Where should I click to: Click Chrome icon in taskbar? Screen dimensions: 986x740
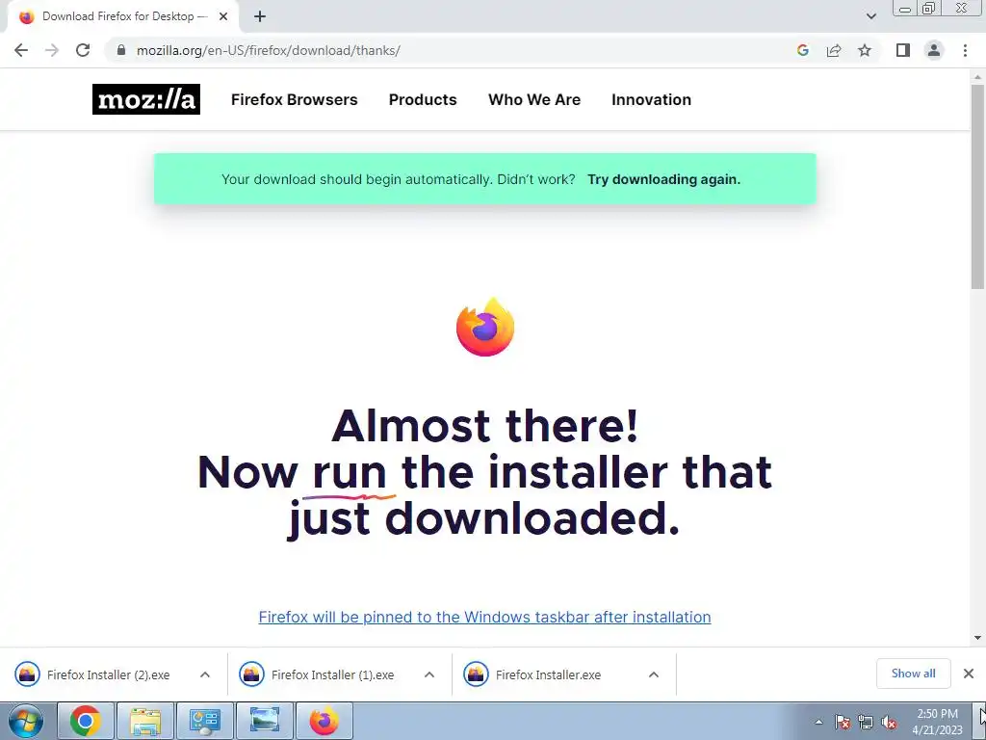pos(85,721)
